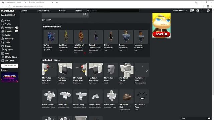
Task: Open the Robux menu
Action: click(78, 11)
